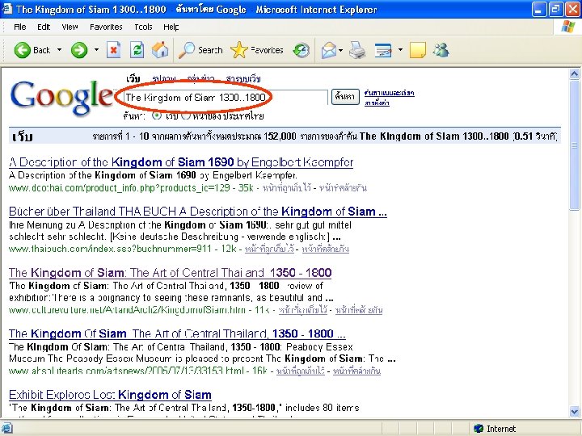582x436 pixels.
Task: Open the Advanced Search link
Action: [x=389, y=93]
